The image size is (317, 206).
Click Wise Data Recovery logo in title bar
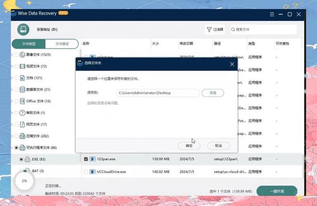(14, 13)
